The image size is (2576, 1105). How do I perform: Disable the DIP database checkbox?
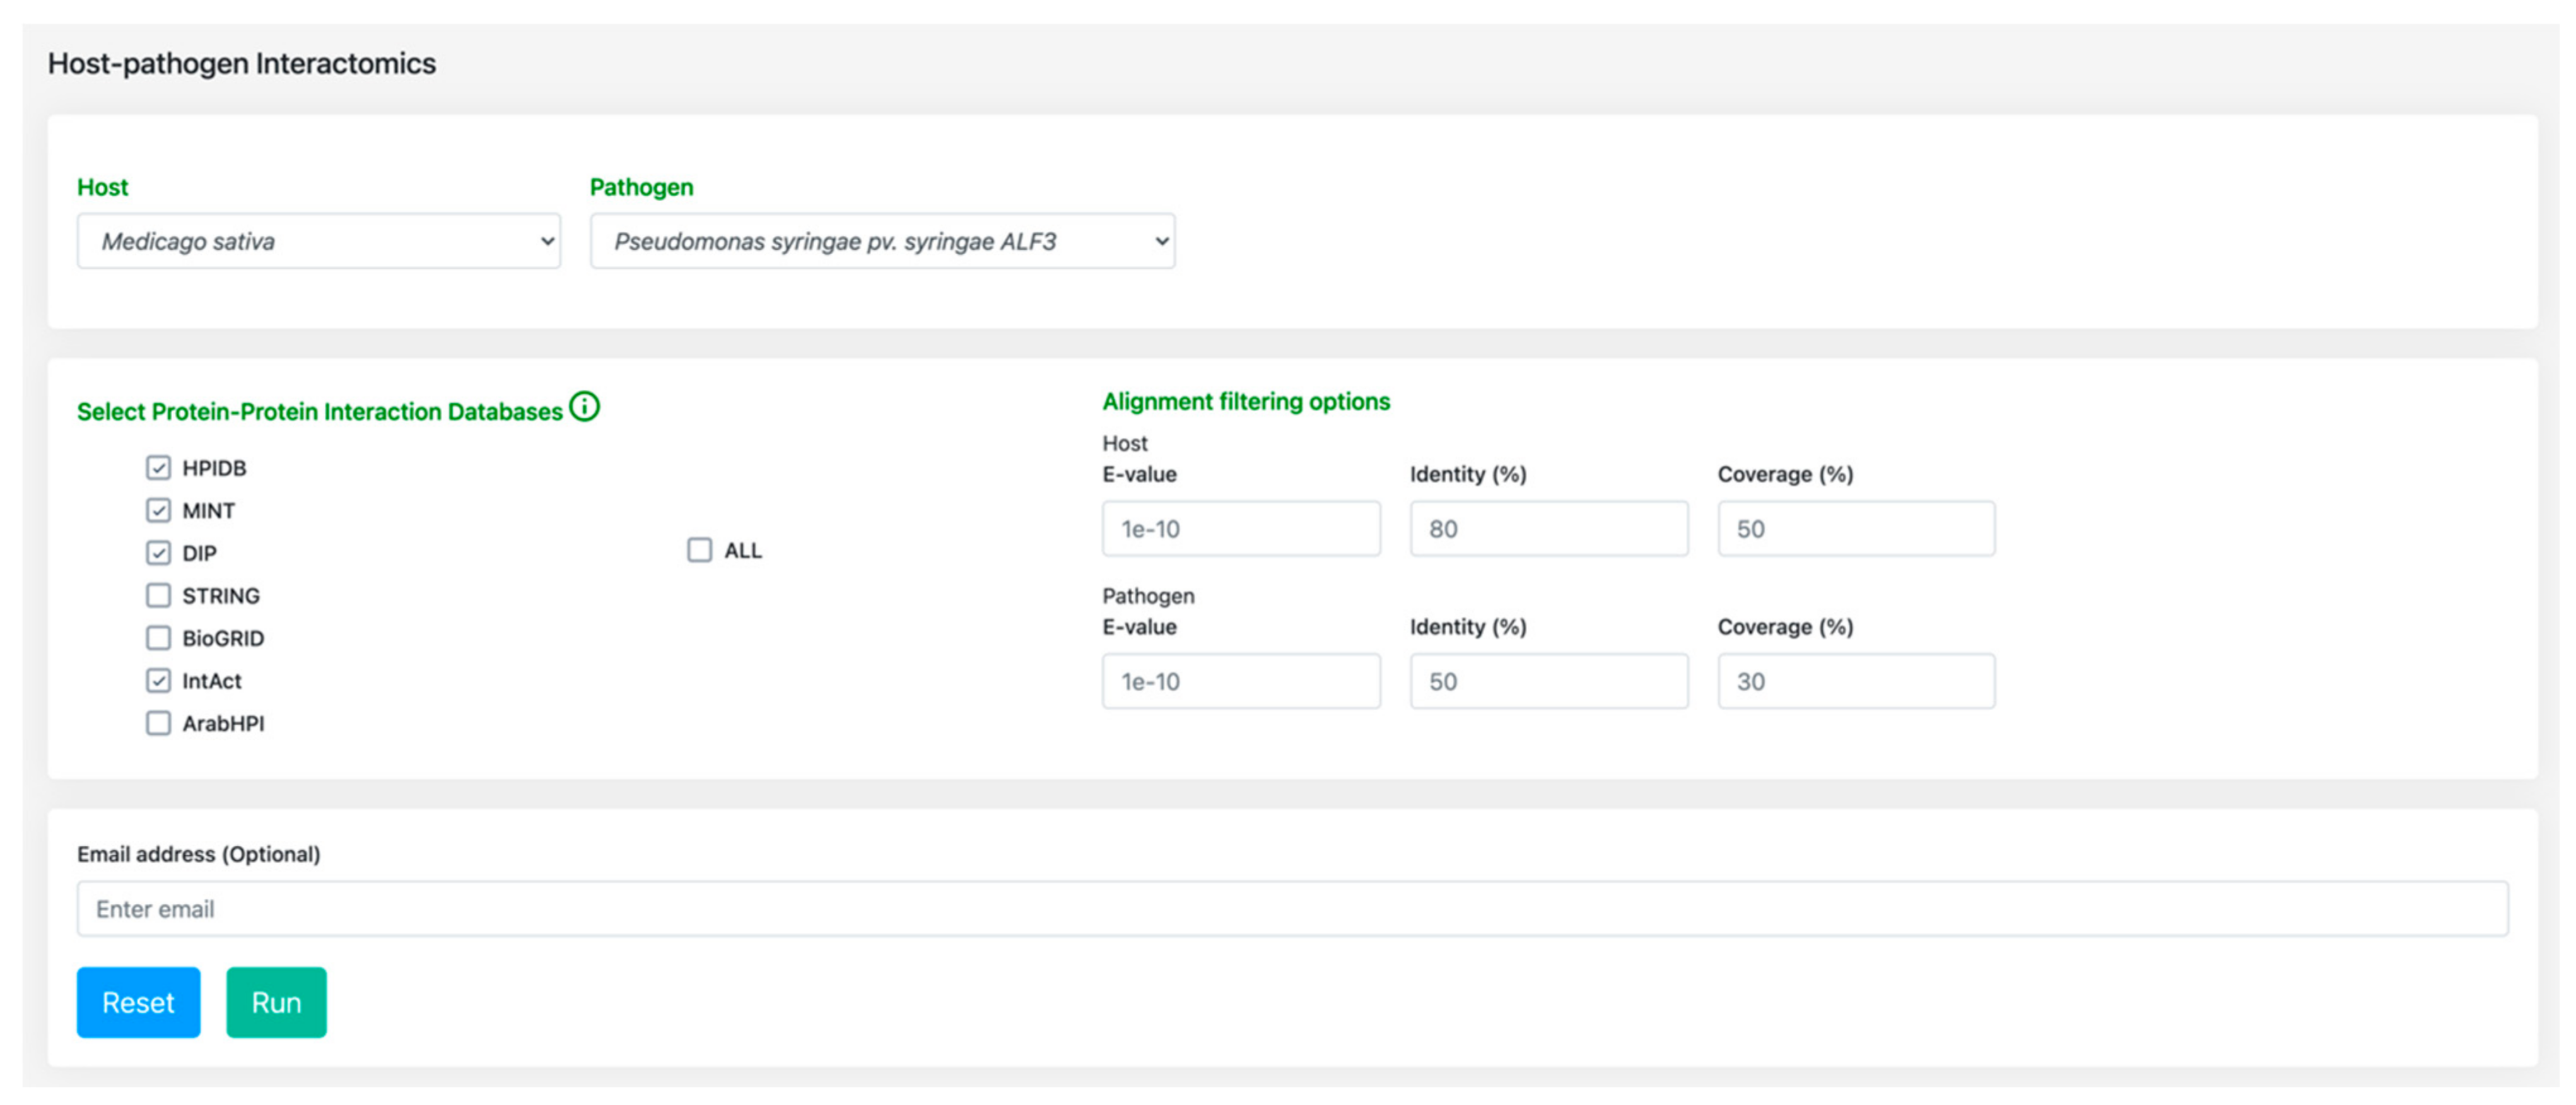[158, 553]
